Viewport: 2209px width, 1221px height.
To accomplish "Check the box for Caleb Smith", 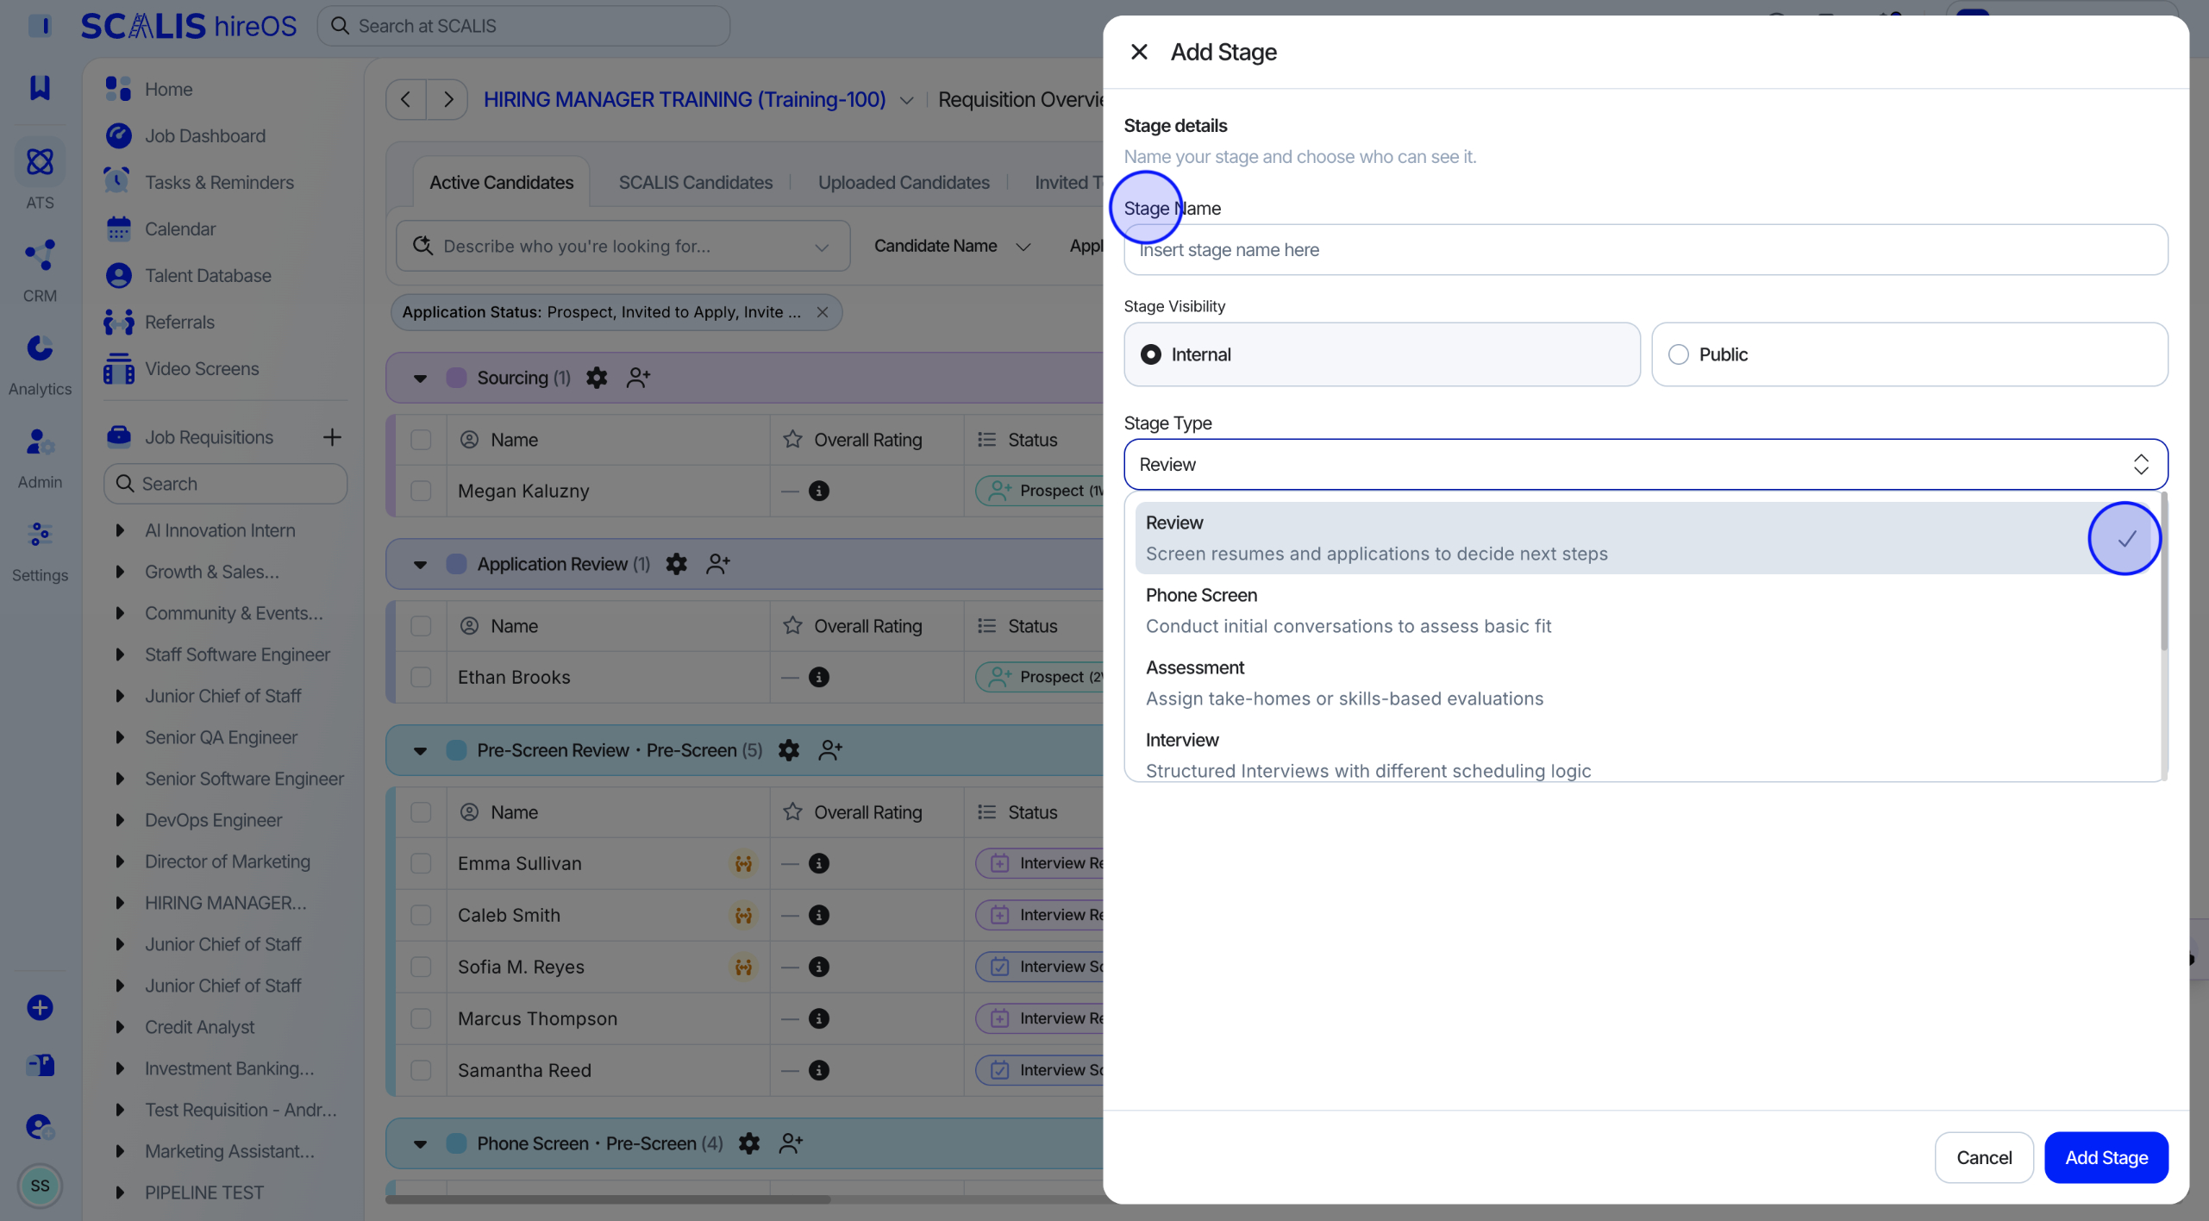I will (x=421, y=915).
